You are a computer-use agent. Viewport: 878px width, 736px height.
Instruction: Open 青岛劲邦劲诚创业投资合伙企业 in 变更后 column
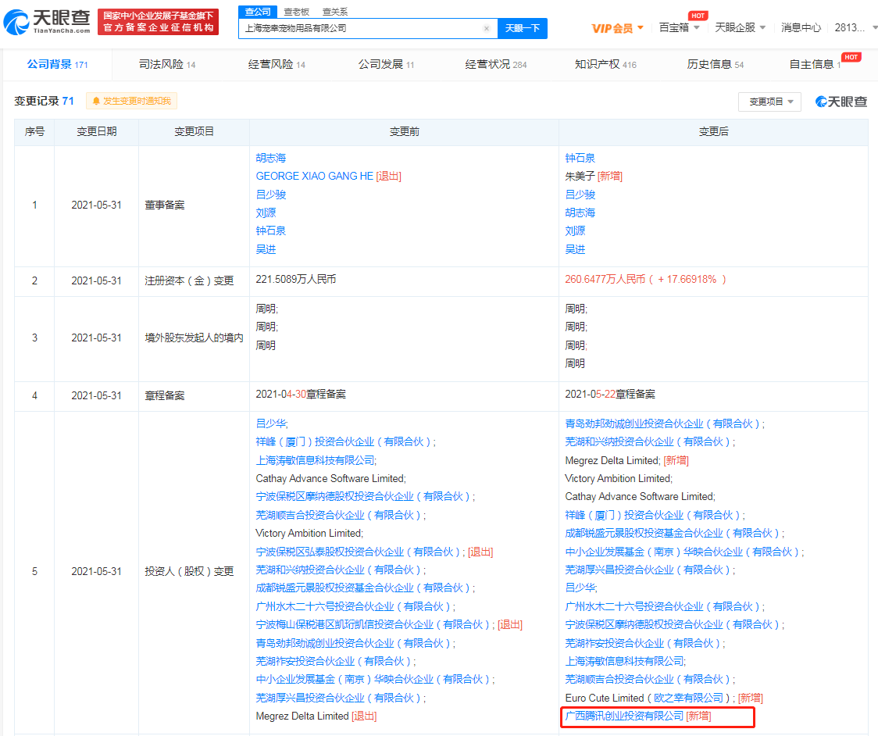(662, 423)
